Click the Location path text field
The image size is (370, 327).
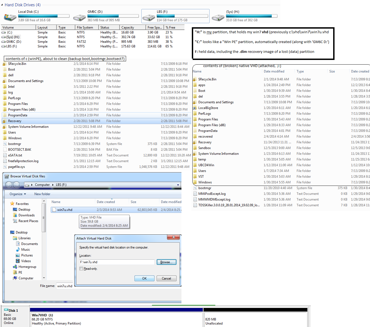[117, 262]
